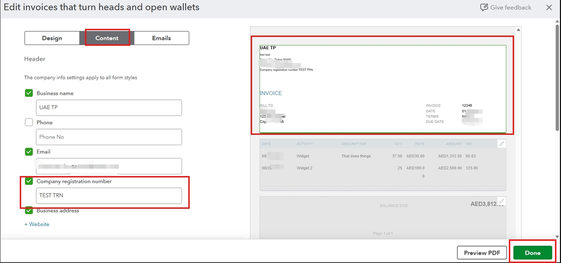Select the invoice header section in preview
Image resolution: width=561 pixels, height=263 pixels.
coord(383,89)
